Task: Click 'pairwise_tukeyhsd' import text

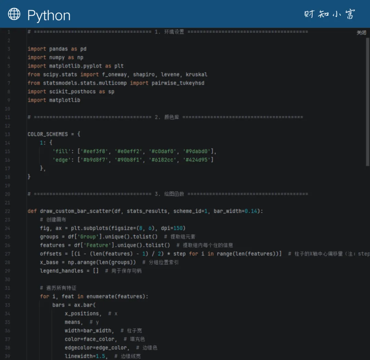Action: (178, 83)
